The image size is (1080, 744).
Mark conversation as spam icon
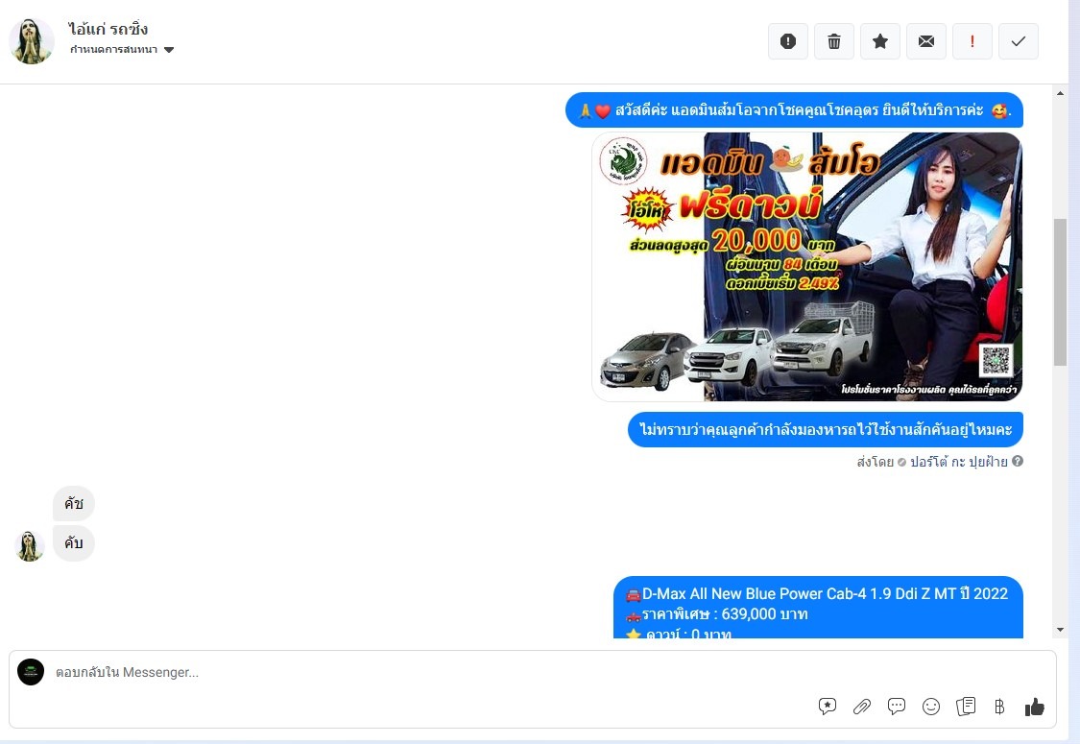coord(788,41)
